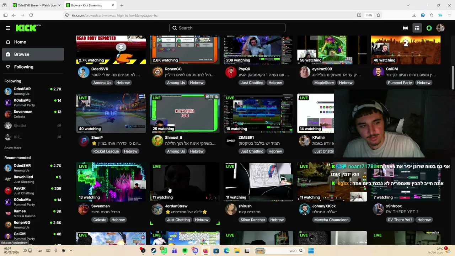Open Shmuel_8 Among Us stream thumbnail

point(185,113)
